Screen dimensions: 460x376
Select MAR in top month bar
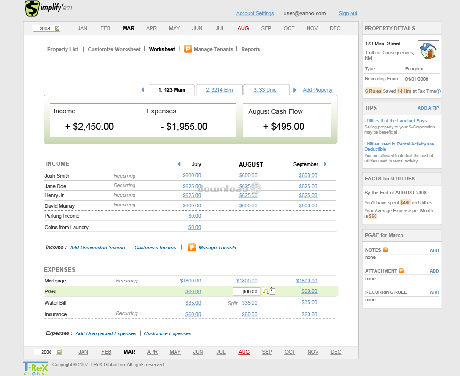(128, 28)
